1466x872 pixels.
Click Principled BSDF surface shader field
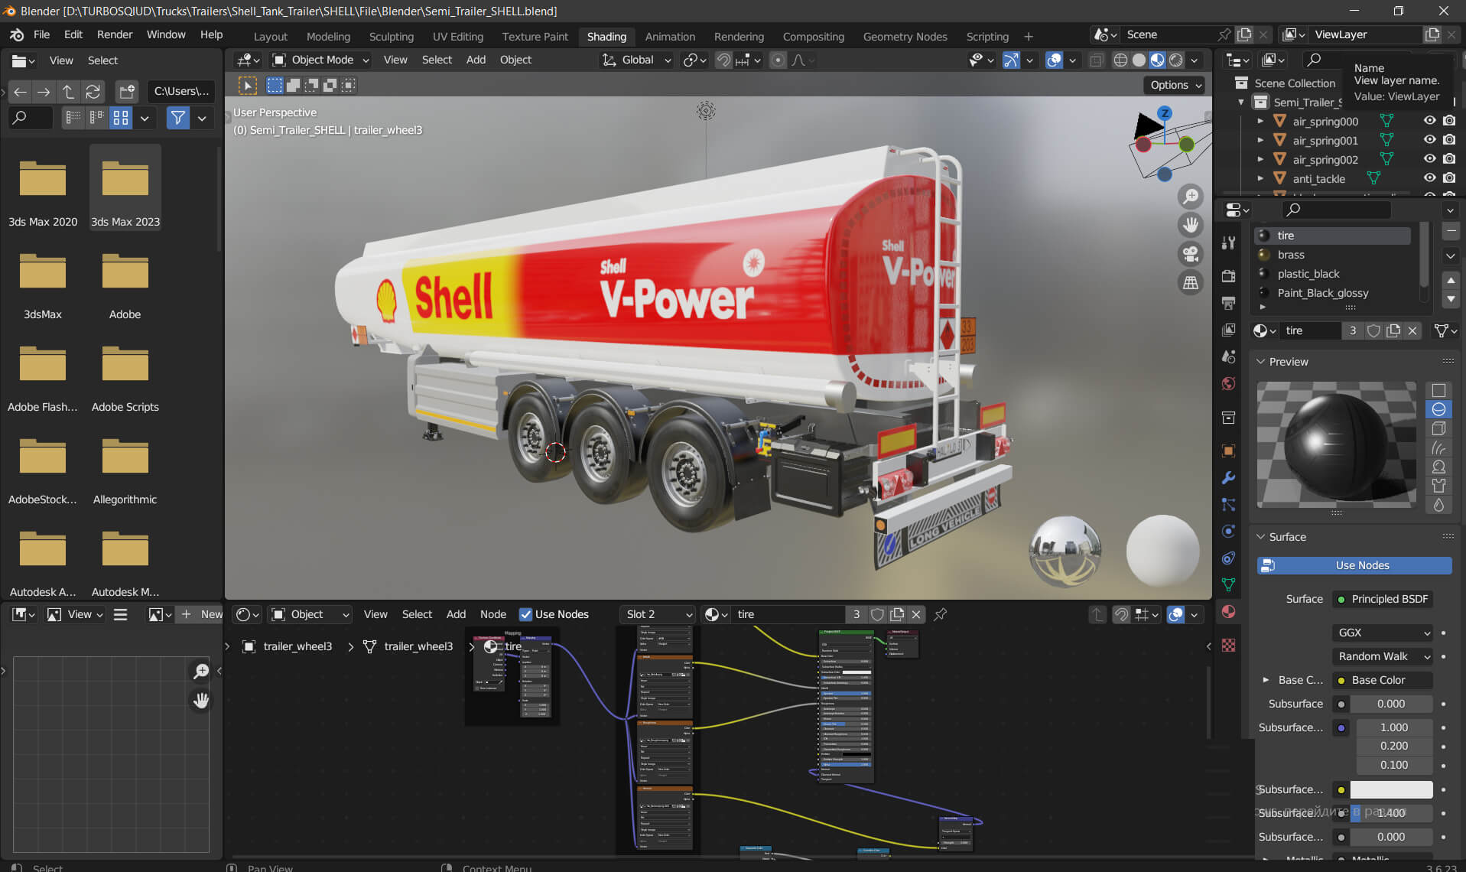click(1383, 599)
